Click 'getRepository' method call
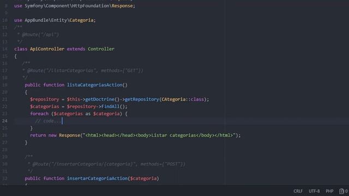The width and height of the screenshot is (349, 196). tap(142, 99)
